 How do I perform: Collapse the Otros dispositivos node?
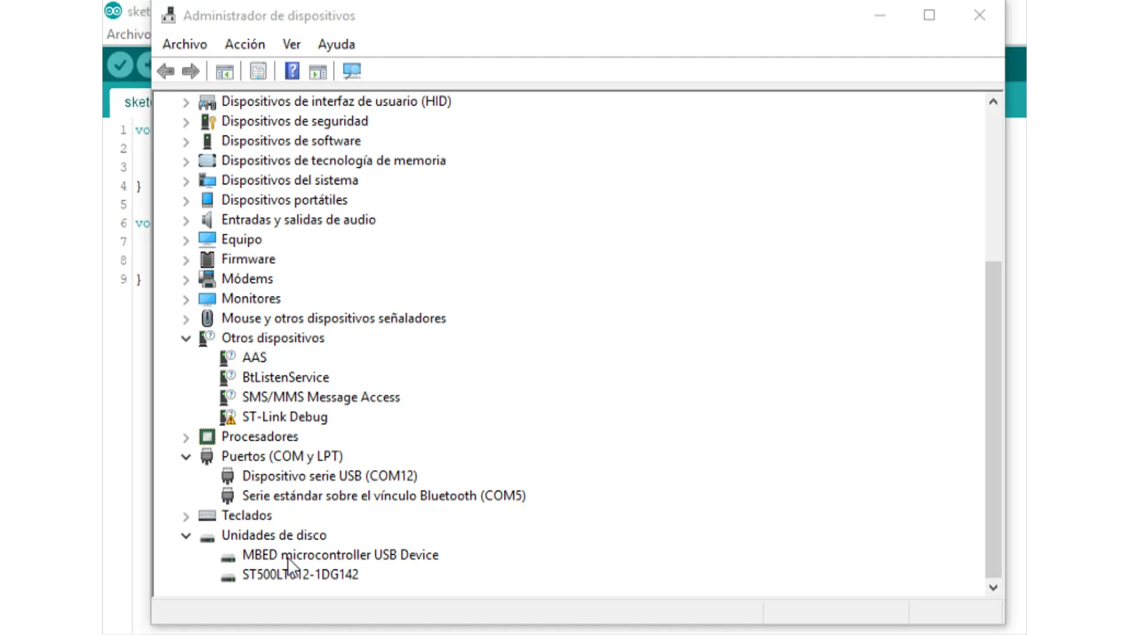186,338
